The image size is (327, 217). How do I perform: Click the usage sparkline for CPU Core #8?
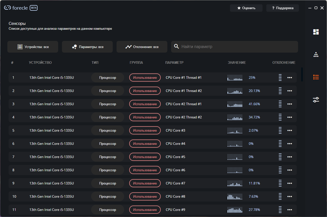pos(235,196)
